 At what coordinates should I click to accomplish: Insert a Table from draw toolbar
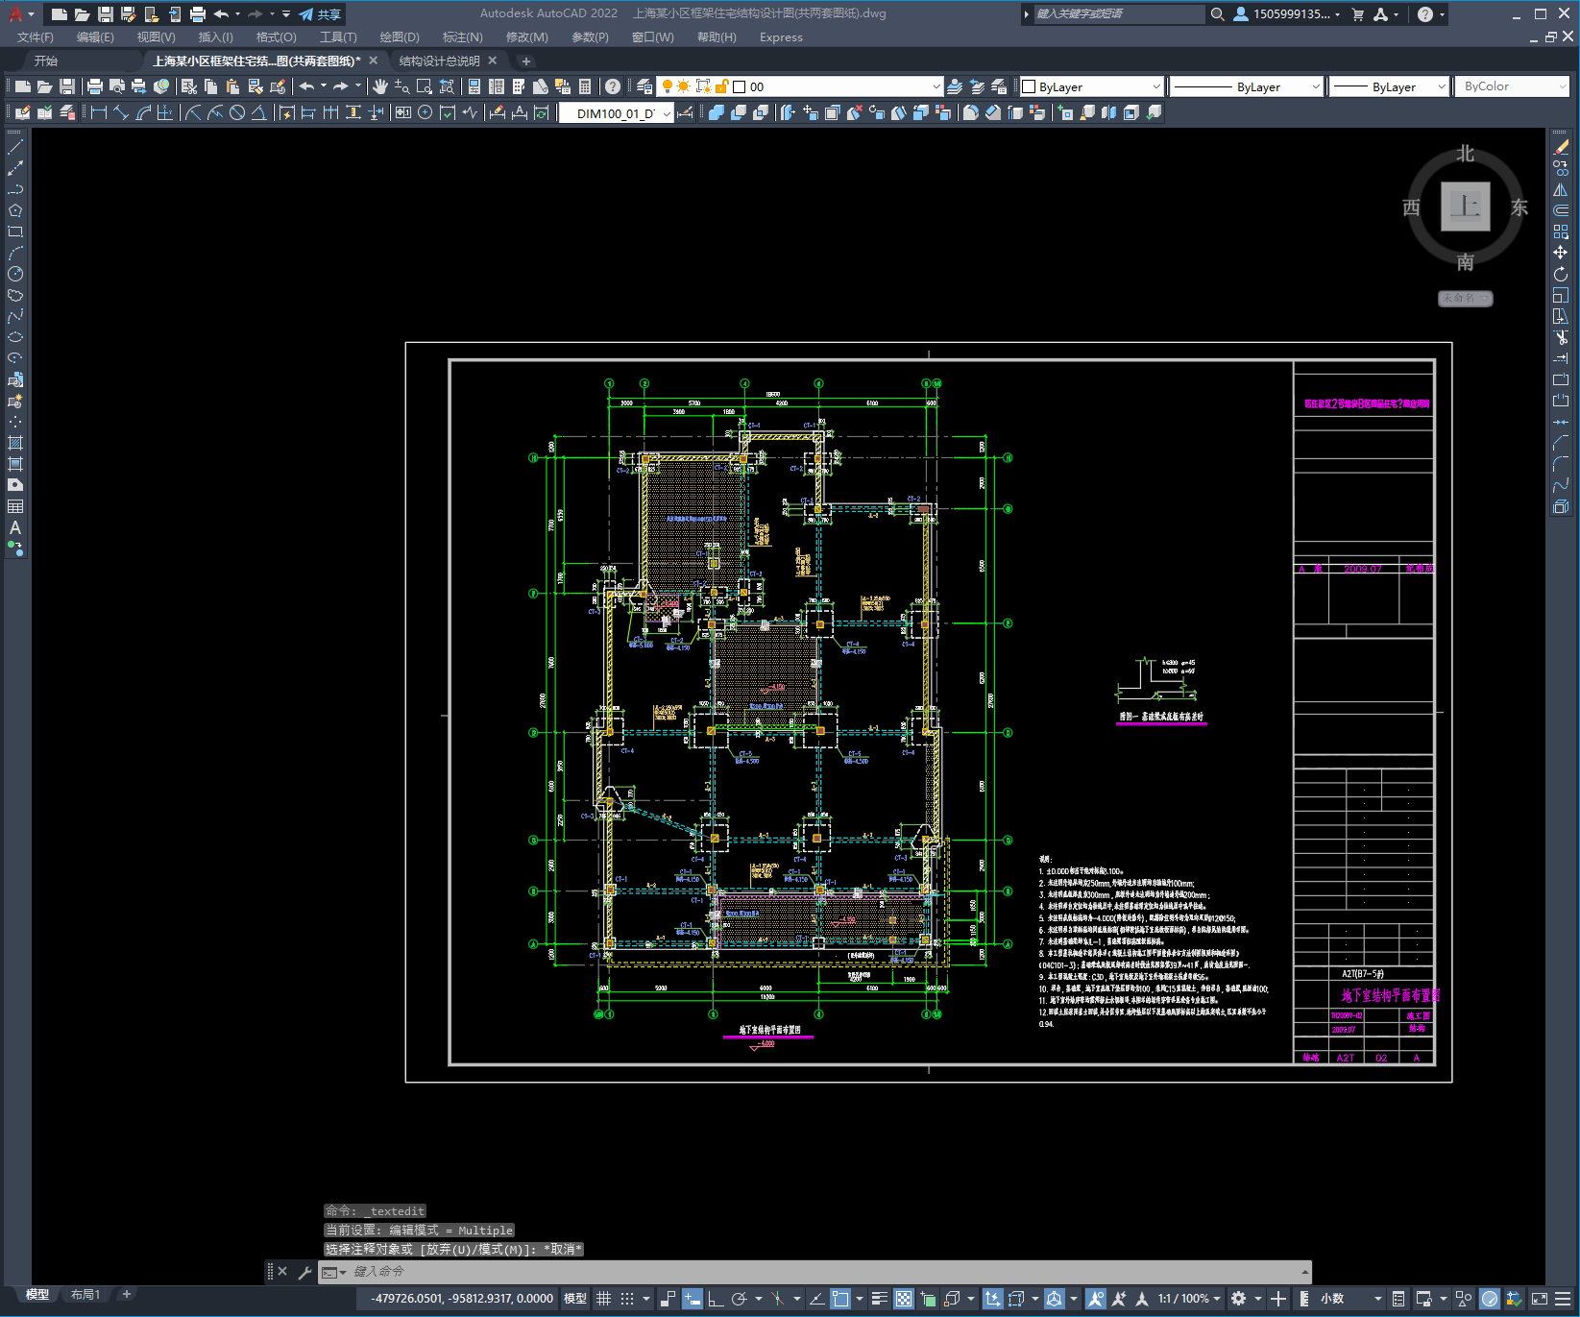(15, 506)
